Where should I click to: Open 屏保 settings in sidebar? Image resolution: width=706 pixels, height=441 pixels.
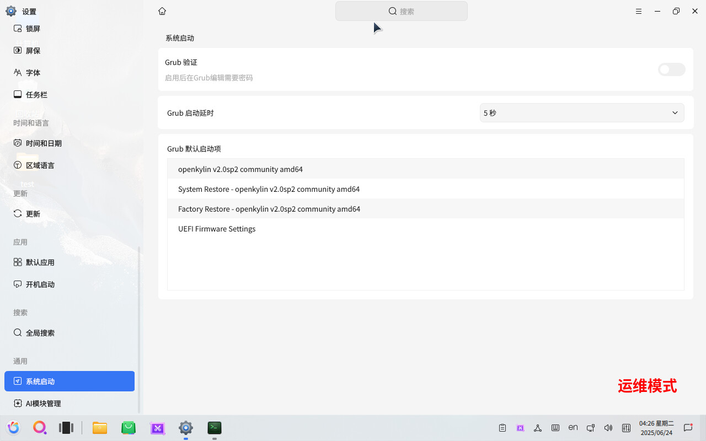(69, 51)
